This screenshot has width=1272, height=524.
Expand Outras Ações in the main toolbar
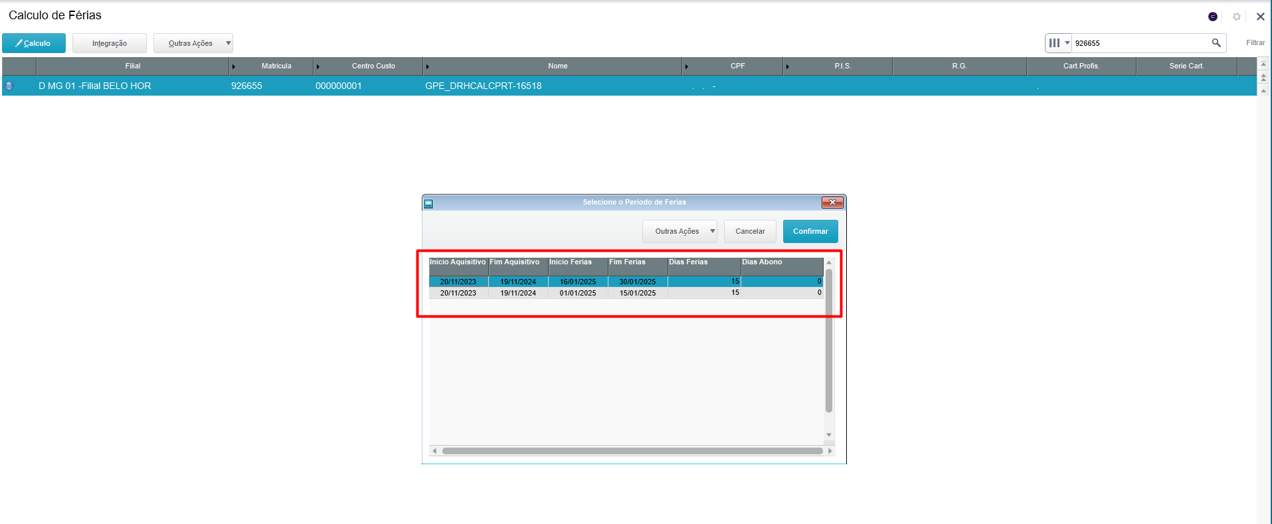tap(193, 43)
